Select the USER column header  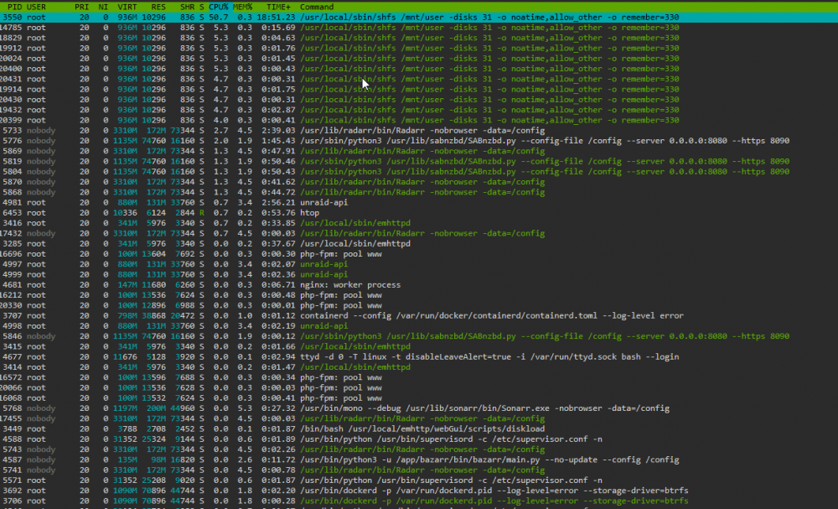[36, 7]
